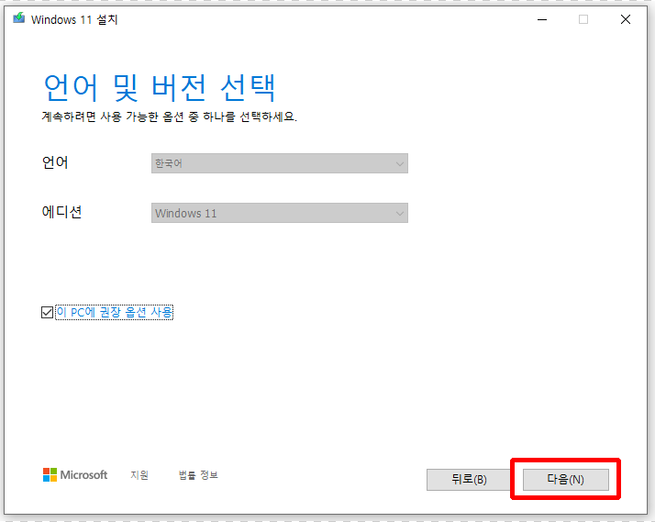Click the '이 PC에 권장 옵션 사용' label text
The height and width of the screenshot is (522, 655).
point(115,312)
